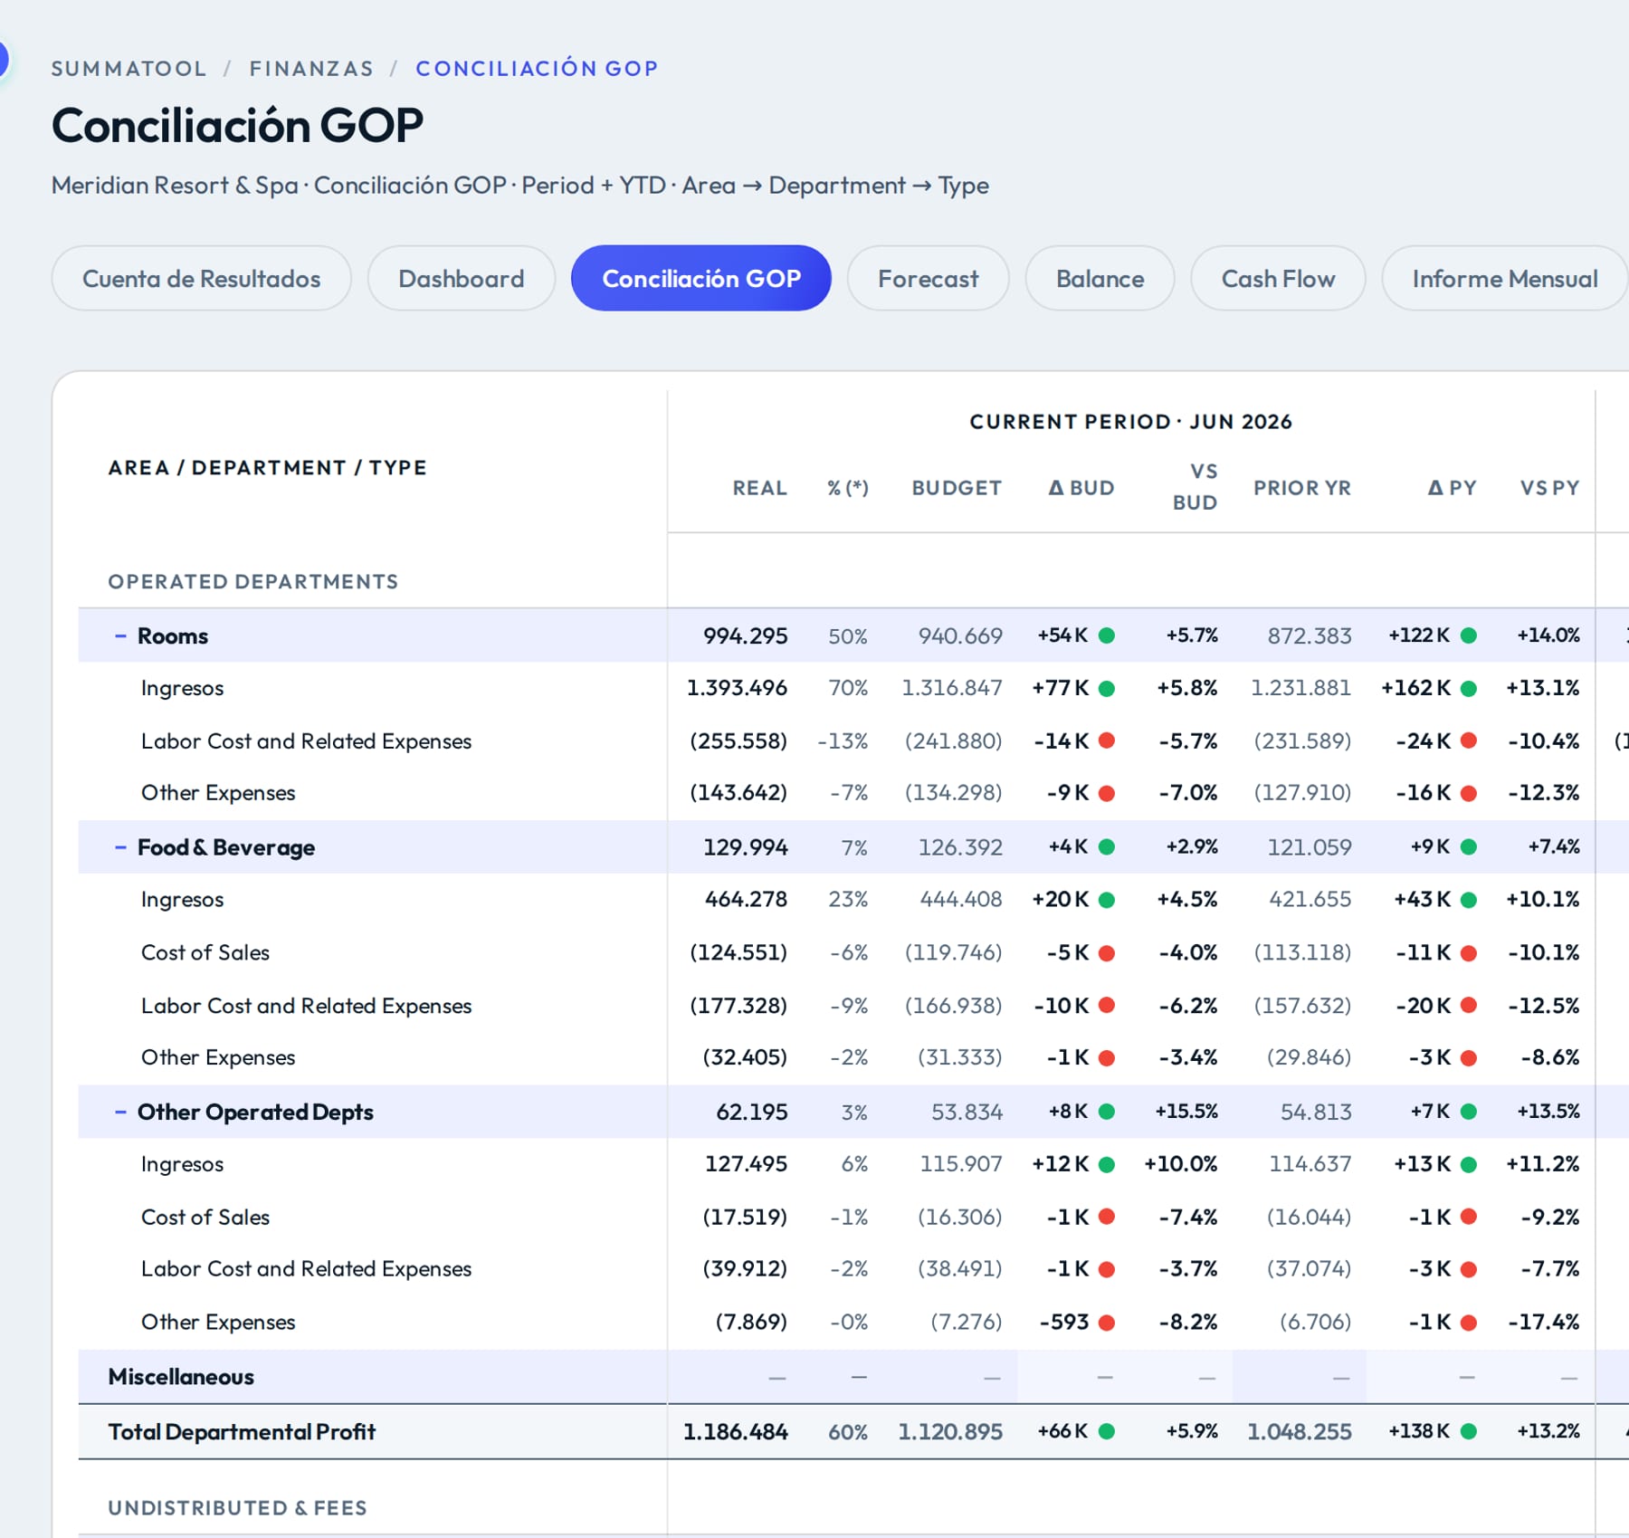
Task: Click the BUDGET column header
Action: (x=957, y=488)
